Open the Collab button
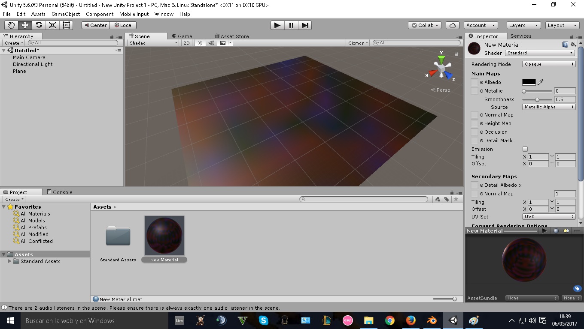Viewport: 584px width, 329px height. coord(425,25)
